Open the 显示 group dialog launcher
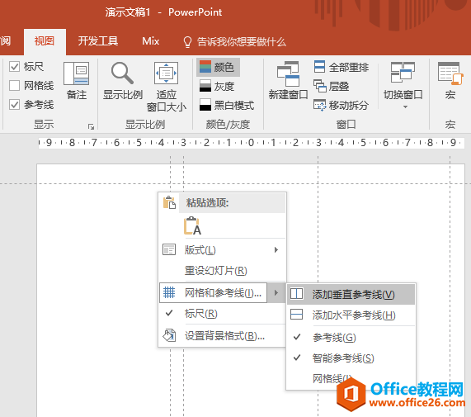Screen dimensions: 471x417 [91, 126]
